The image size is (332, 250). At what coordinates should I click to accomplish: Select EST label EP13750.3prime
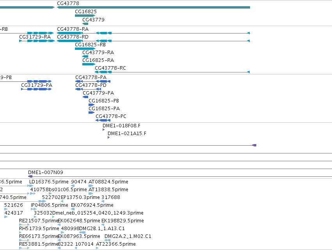point(80,197)
